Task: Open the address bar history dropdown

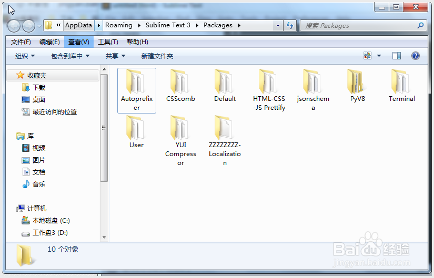Action: pos(278,26)
